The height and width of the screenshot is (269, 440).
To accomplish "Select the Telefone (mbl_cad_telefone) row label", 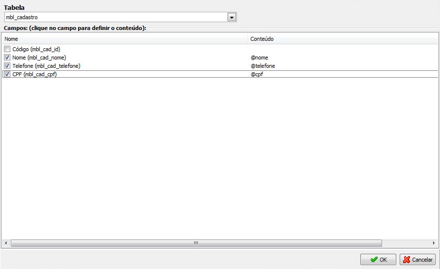I will tap(46, 66).
